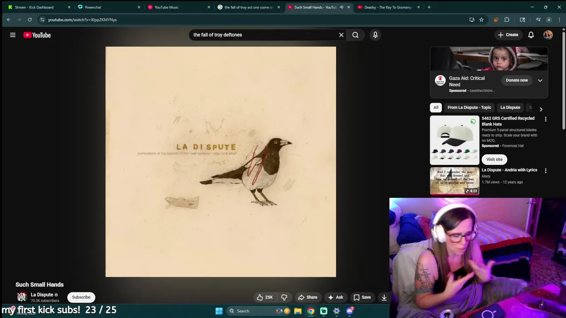
Task: Dislike the Such Small Hands video
Action: (284, 297)
